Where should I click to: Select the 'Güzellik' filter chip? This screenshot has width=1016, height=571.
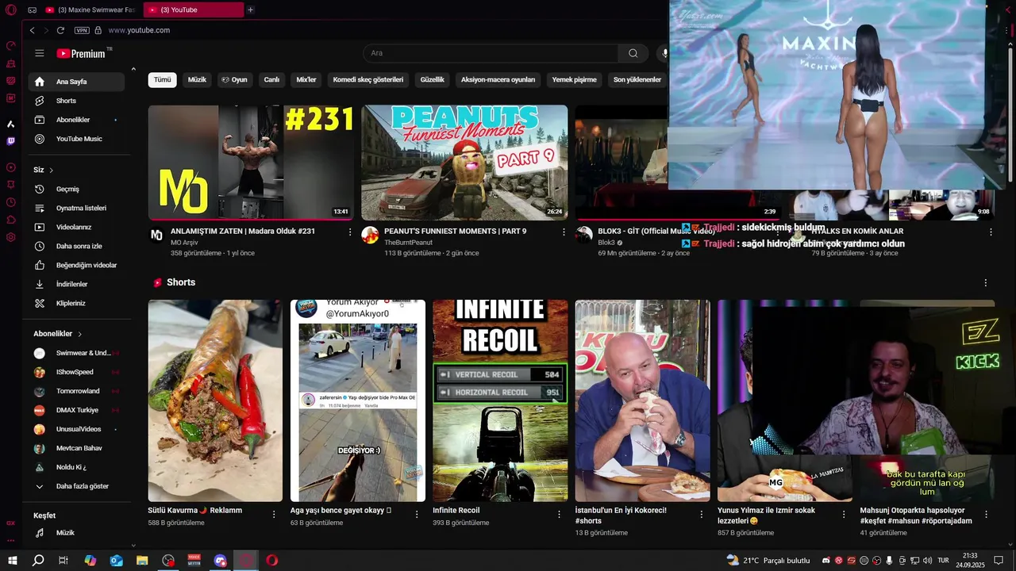point(433,80)
